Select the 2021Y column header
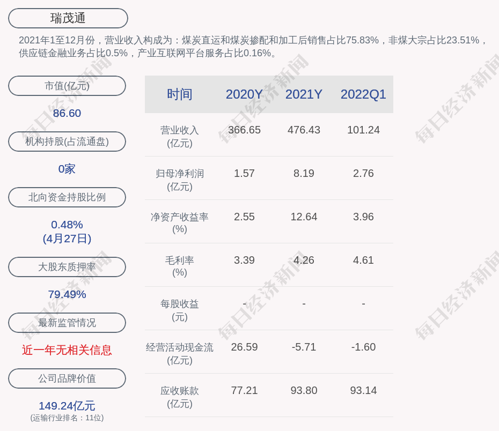 (304, 94)
